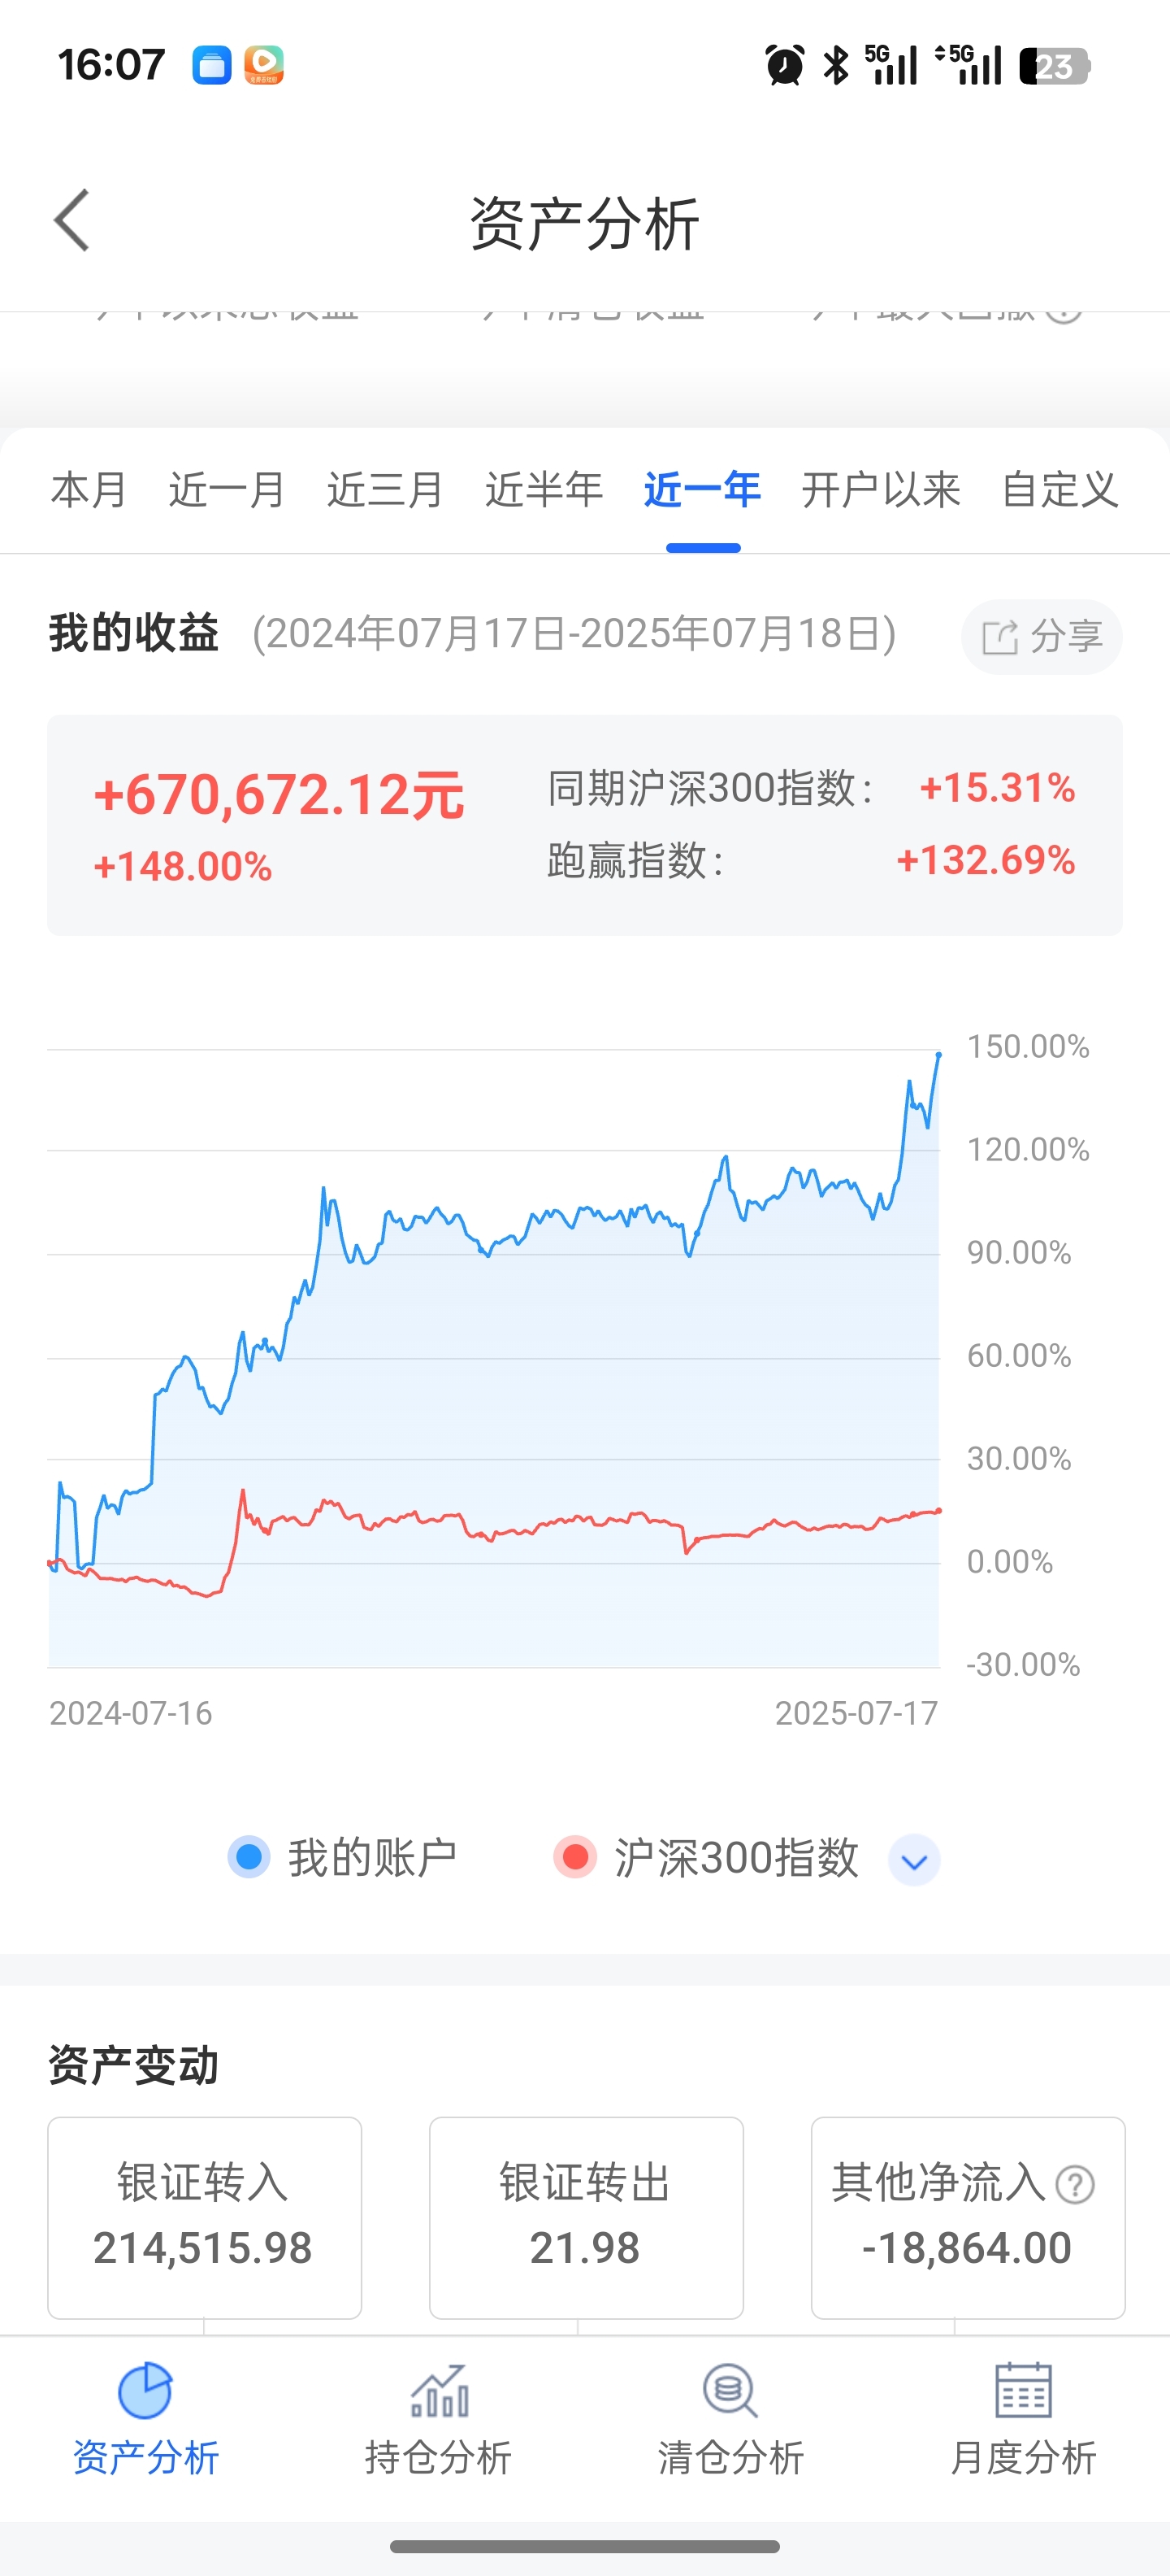
Task: Tap the alarm clock status icon
Action: click(x=784, y=66)
